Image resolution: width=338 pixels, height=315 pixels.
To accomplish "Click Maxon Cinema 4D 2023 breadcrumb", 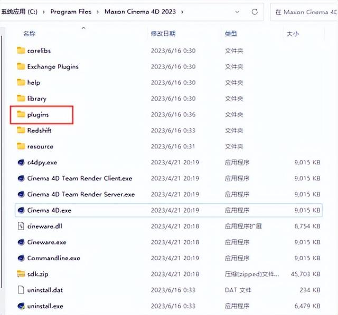I will 140,12.
